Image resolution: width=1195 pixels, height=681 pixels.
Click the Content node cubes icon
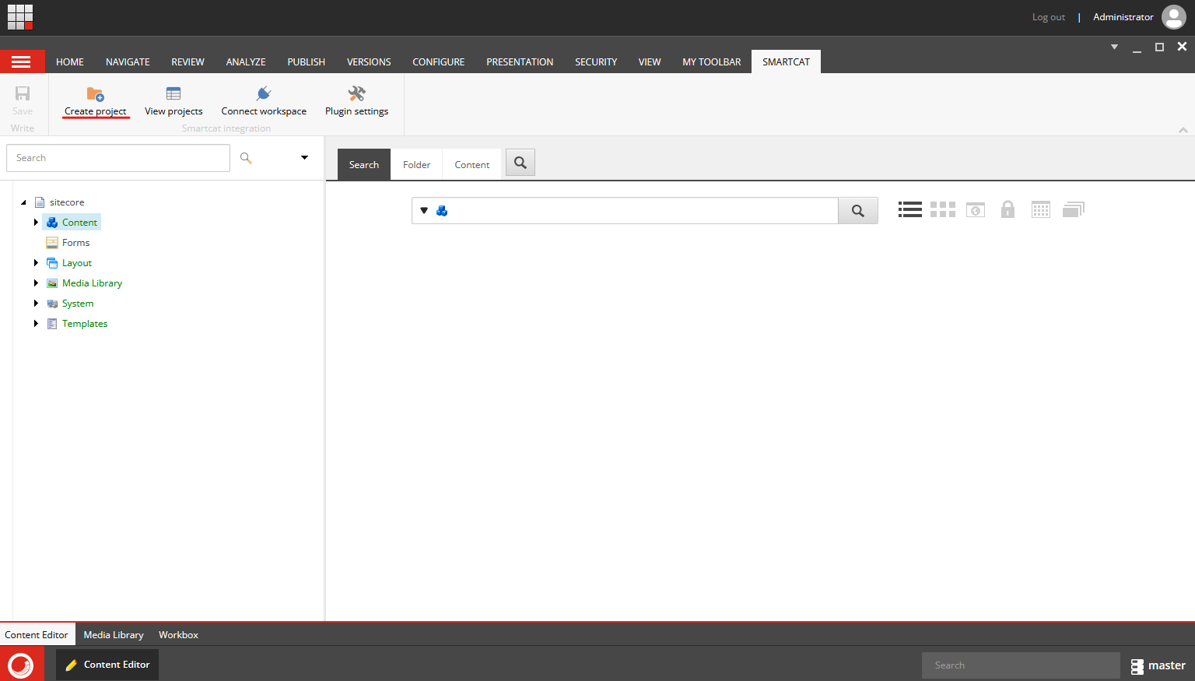[52, 223]
